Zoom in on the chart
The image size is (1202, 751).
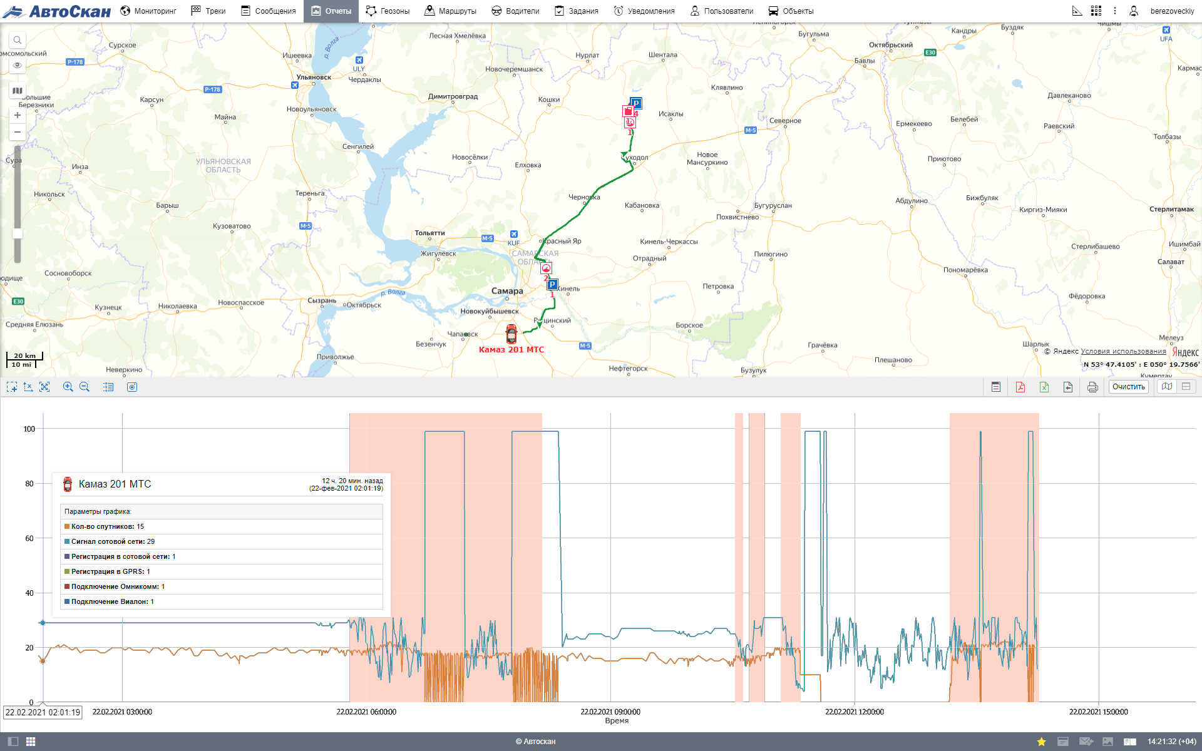point(68,387)
